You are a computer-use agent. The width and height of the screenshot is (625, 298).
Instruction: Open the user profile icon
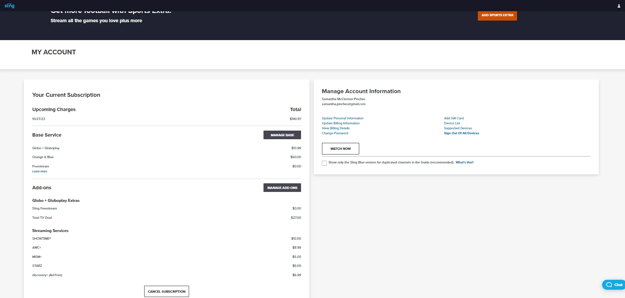pyautogui.click(x=619, y=6)
